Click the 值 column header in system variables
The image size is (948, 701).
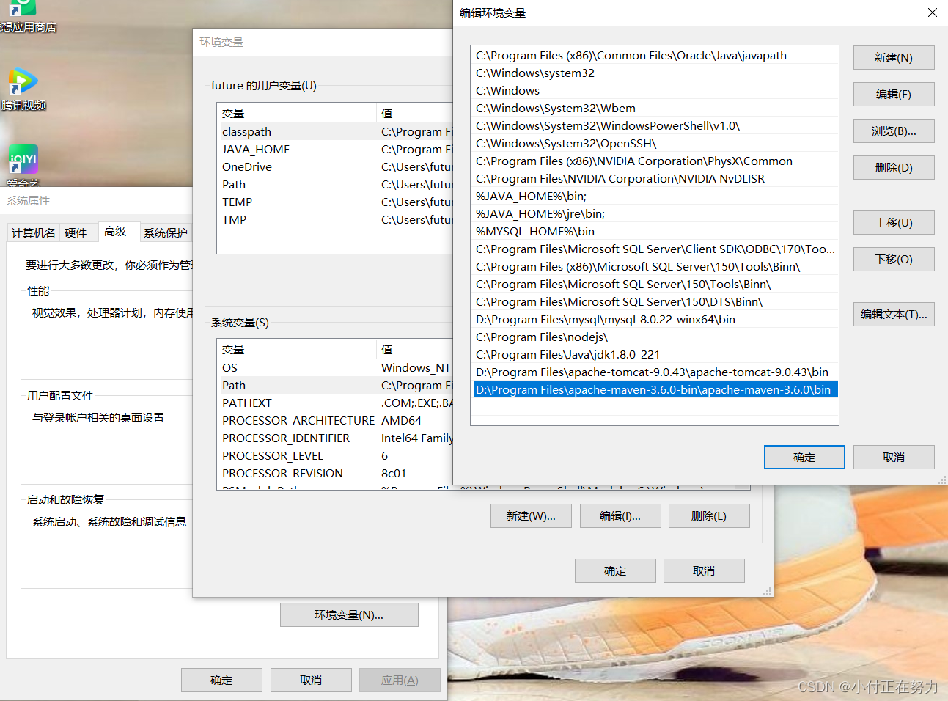(415, 350)
